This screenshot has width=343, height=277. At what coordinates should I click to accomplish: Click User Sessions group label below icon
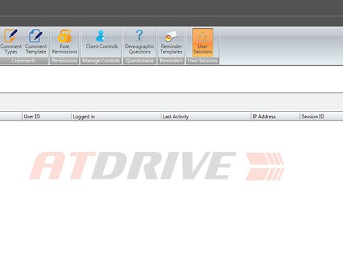[x=202, y=61]
